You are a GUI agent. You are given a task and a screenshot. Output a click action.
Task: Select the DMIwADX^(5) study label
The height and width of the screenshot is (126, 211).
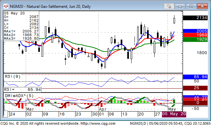[19, 96]
